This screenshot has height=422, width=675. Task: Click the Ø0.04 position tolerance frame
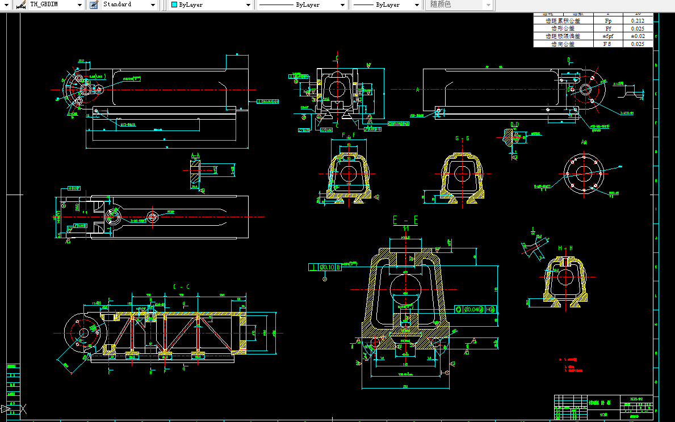[x=475, y=309]
